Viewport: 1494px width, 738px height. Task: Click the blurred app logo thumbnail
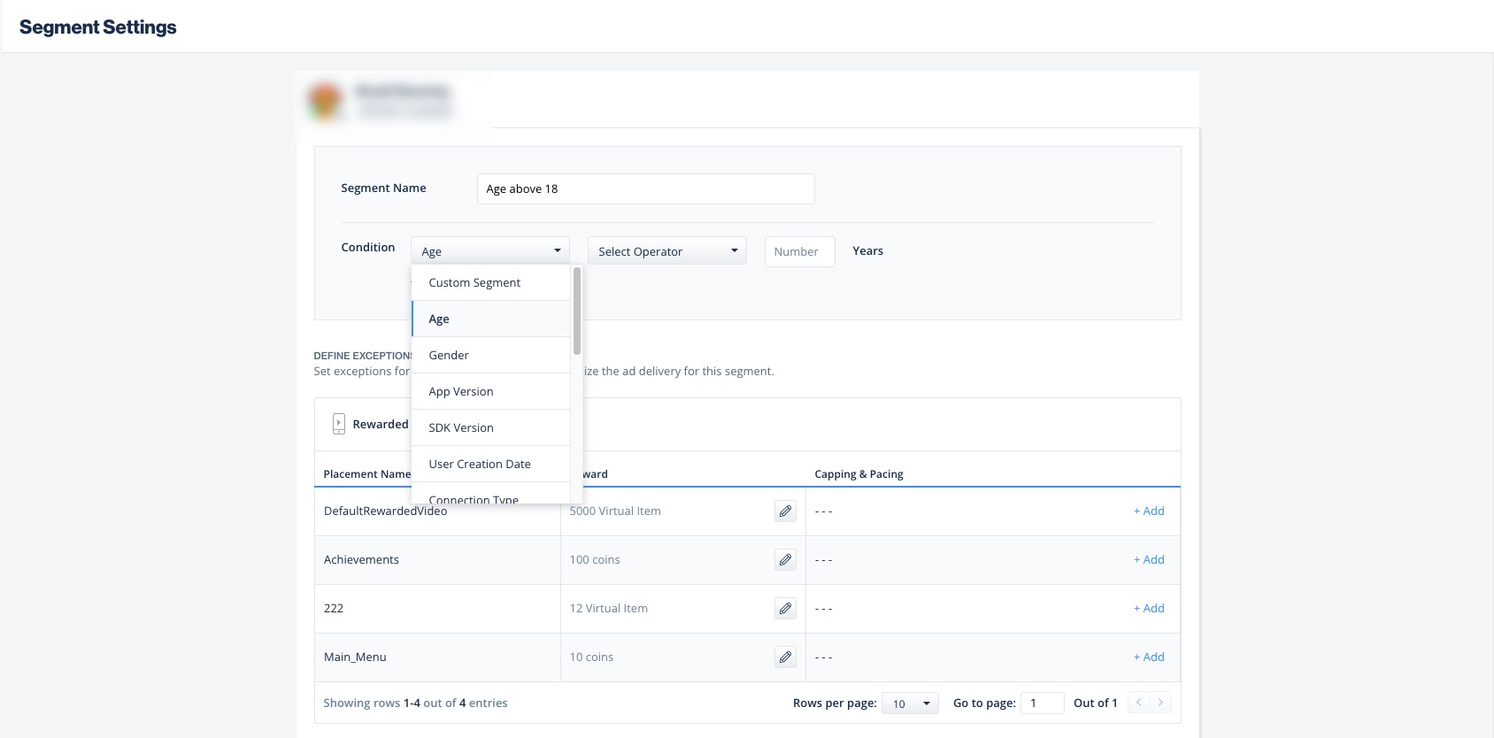(326, 101)
